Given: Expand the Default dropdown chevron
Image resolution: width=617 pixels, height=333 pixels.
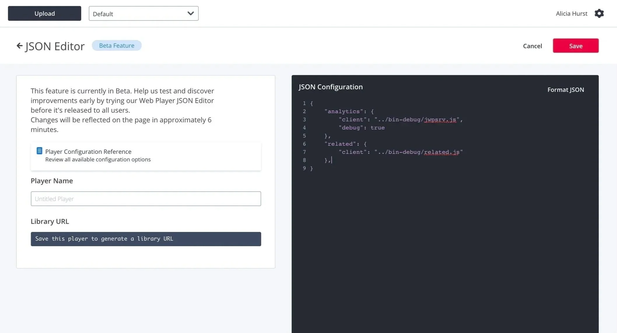Looking at the screenshot, I should coord(190,13).
